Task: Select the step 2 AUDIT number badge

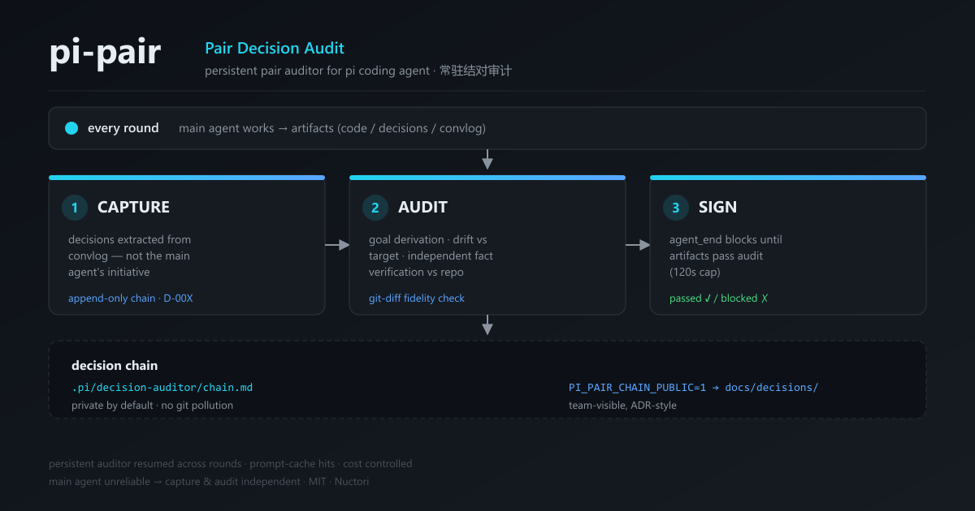Action: (x=375, y=208)
